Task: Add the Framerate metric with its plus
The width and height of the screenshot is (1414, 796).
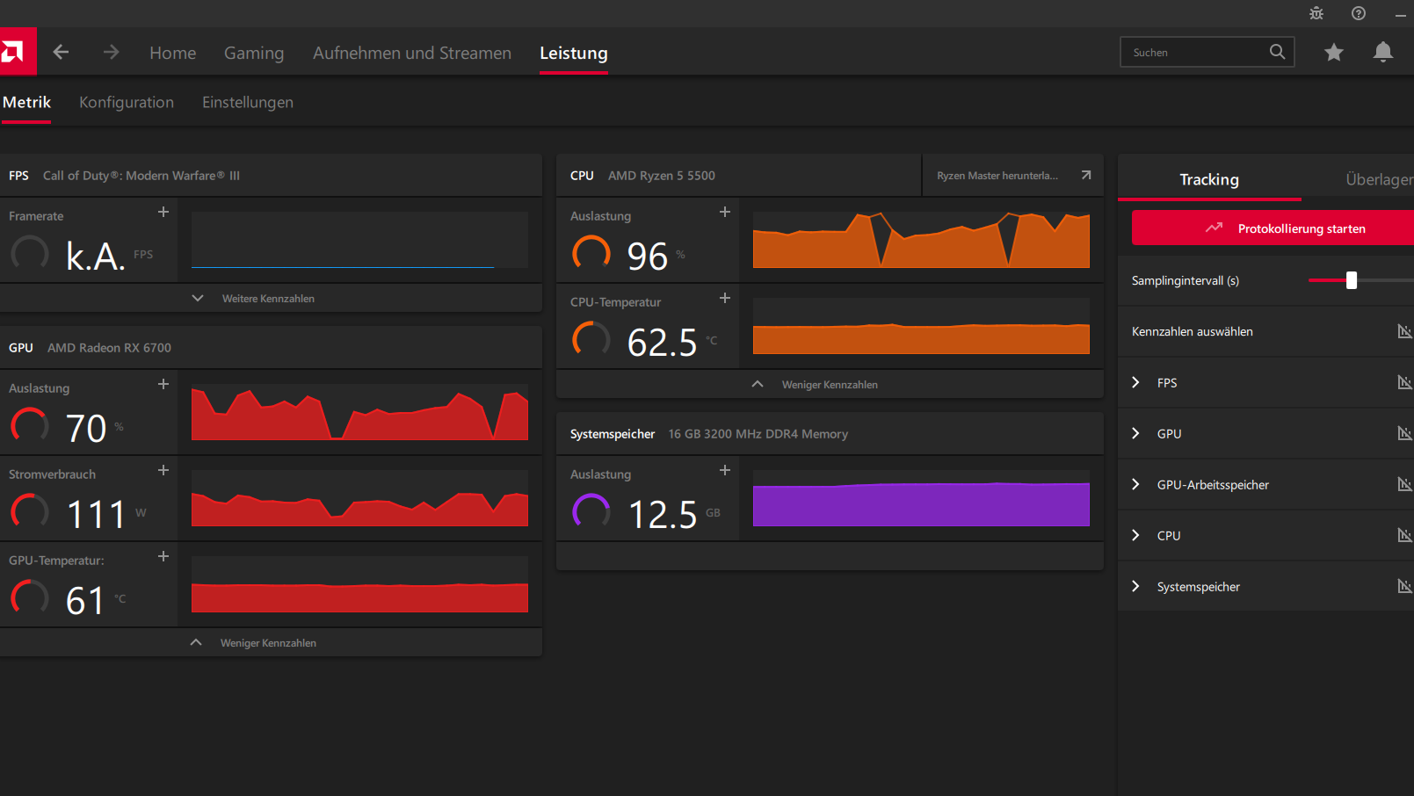Action: coord(163,212)
